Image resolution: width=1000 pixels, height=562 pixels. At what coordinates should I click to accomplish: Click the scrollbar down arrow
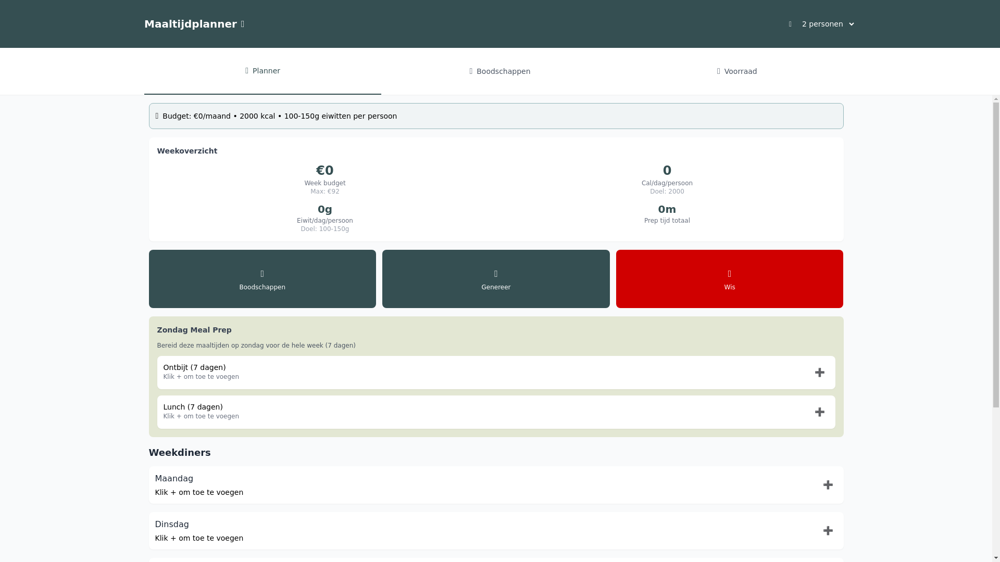[x=996, y=558]
